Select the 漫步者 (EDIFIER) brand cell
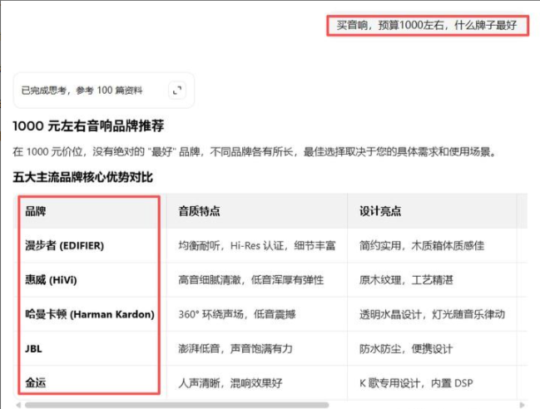The width and height of the screenshot is (540, 409). pyautogui.click(x=66, y=246)
